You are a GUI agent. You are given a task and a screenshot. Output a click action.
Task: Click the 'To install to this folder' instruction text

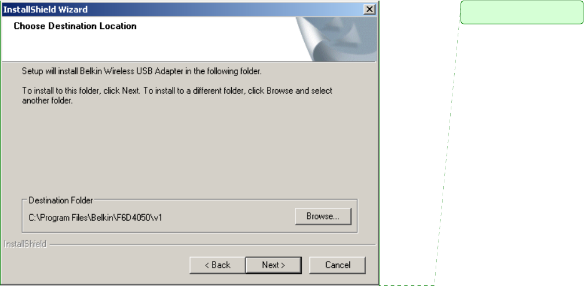(177, 90)
